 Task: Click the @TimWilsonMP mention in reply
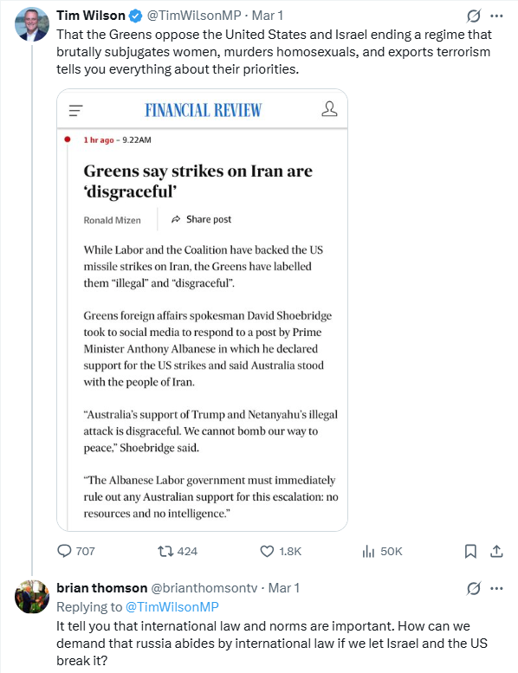[x=172, y=607]
